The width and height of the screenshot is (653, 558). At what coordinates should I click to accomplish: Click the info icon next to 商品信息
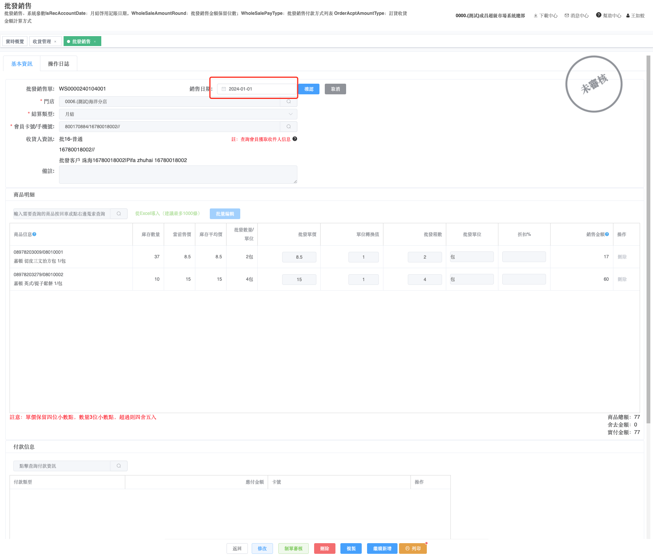[x=34, y=234]
